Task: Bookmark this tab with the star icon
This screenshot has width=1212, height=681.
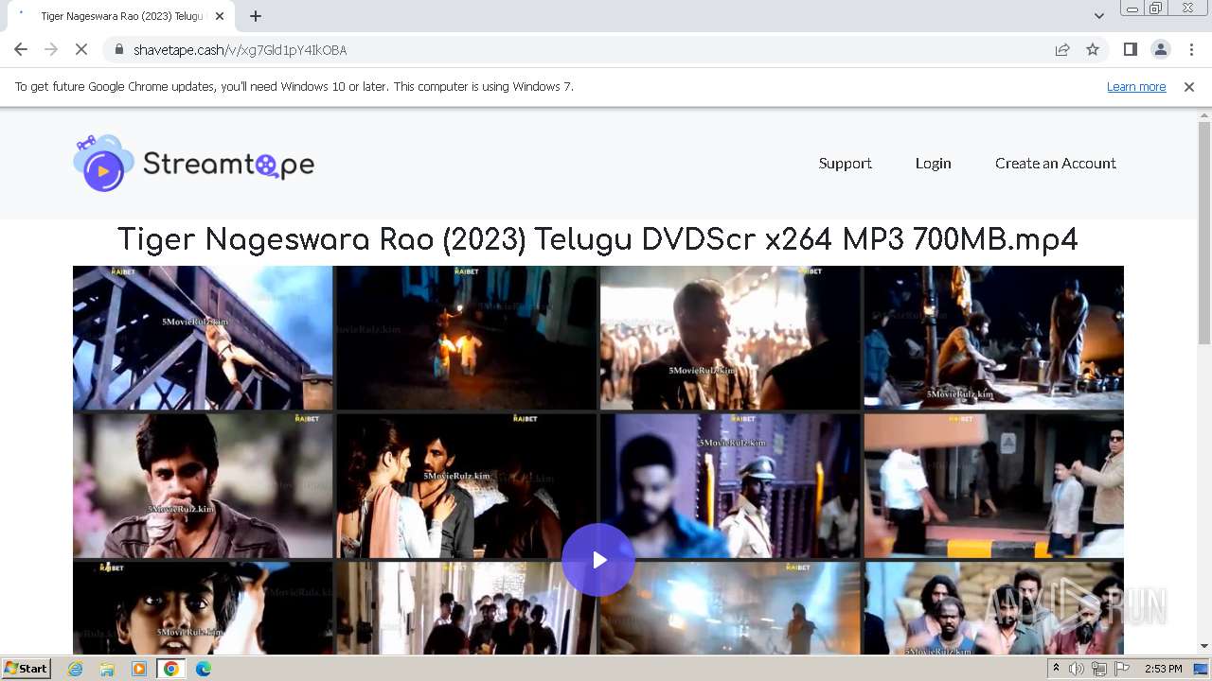Action: pyautogui.click(x=1093, y=49)
